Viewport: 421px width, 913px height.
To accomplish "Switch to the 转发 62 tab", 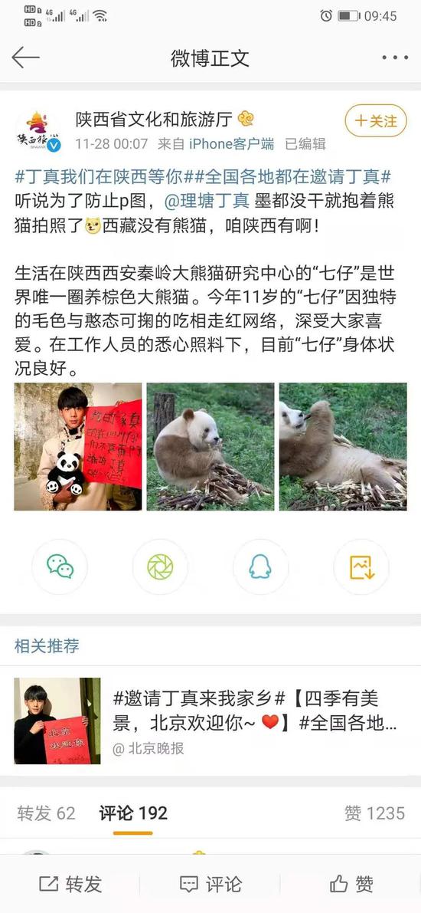I will [x=46, y=813].
